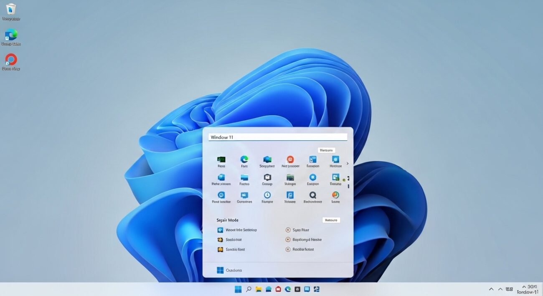Click the taskbar search magnifier icon
Viewport: 543px width, 296px height.
click(249, 289)
